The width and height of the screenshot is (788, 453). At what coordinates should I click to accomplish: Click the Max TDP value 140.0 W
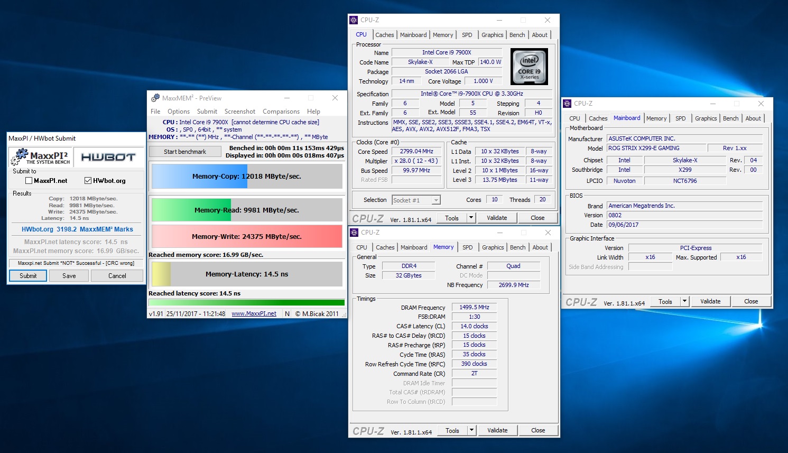[x=490, y=62]
